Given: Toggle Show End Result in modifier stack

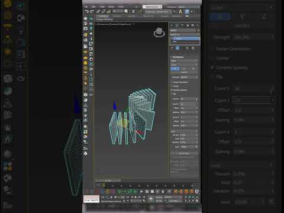Looking at the screenshot, I should coord(177,48).
